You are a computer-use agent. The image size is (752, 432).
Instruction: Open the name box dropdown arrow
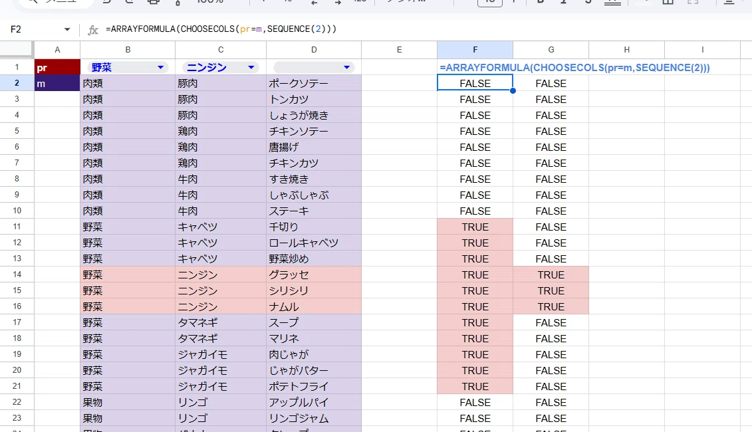pyautogui.click(x=67, y=30)
